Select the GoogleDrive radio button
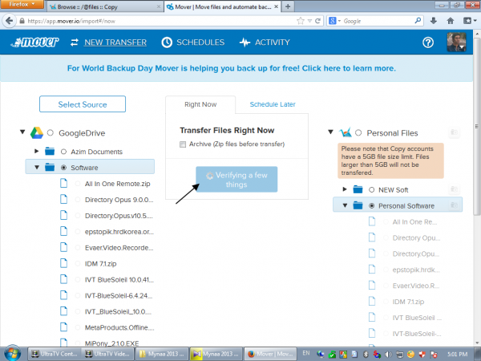 point(51,132)
